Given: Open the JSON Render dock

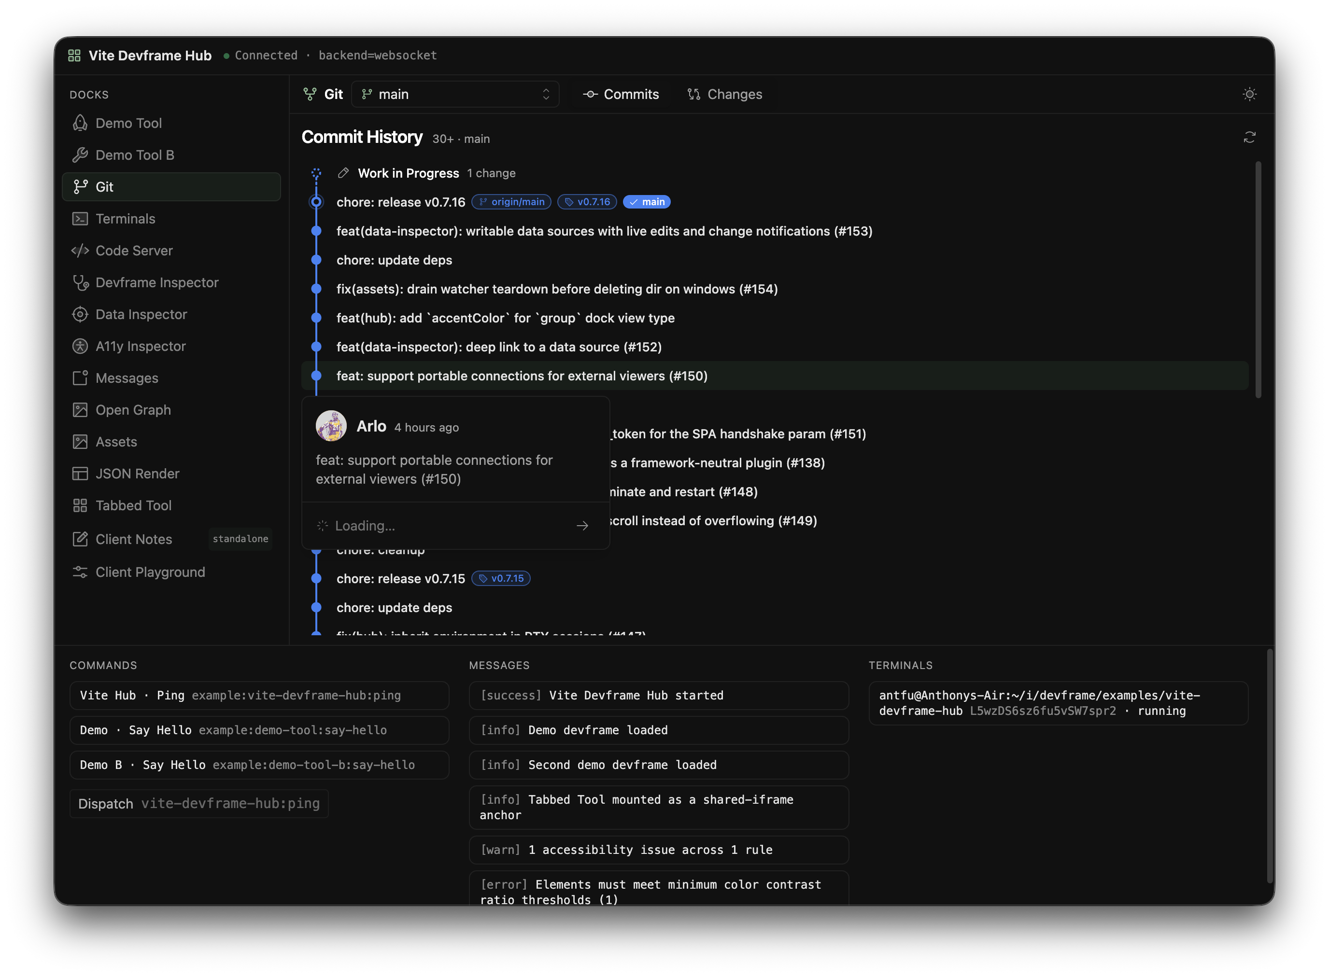Looking at the screenshot, I should point(171,474).
